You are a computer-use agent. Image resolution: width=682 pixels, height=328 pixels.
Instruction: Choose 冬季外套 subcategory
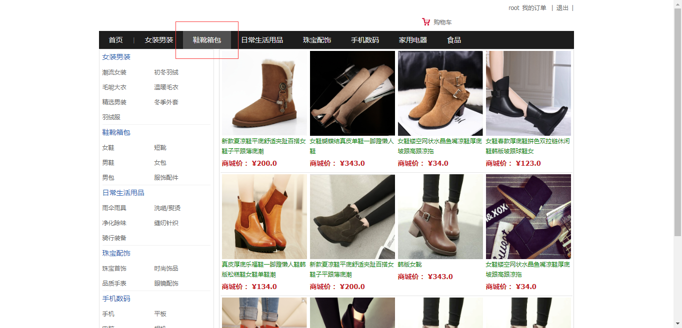point(166,102)
